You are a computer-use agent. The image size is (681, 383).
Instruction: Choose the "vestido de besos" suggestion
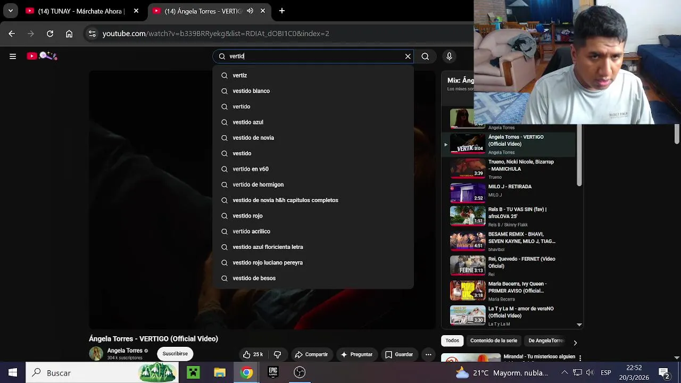313,278
